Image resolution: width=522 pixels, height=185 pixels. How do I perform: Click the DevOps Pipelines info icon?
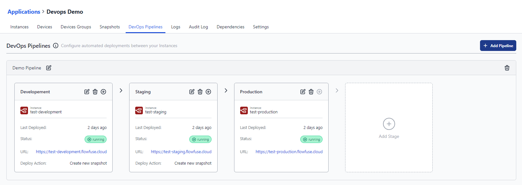[56, 46]
